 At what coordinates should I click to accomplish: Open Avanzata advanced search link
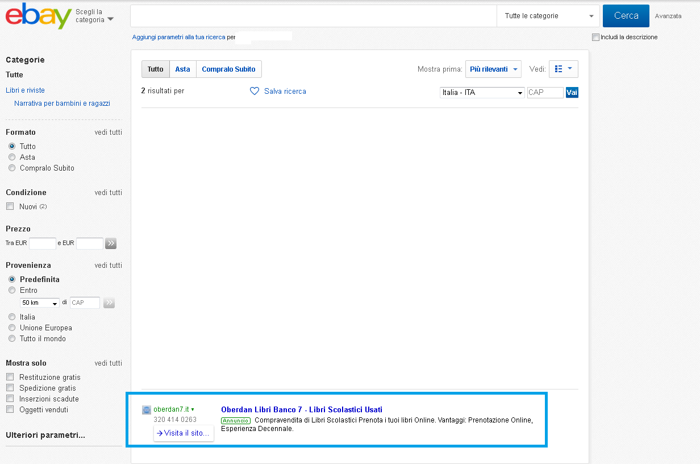coord(668,16)
